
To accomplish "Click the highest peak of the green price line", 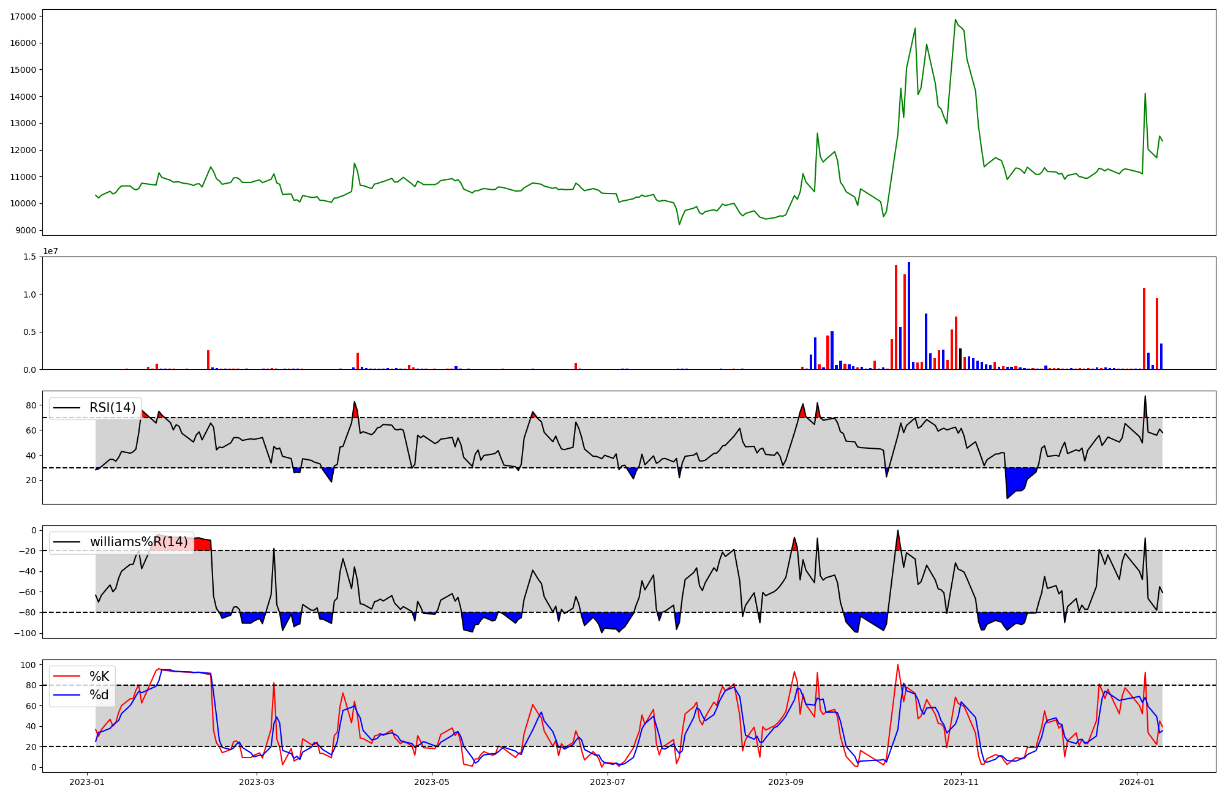I will 956,20.
